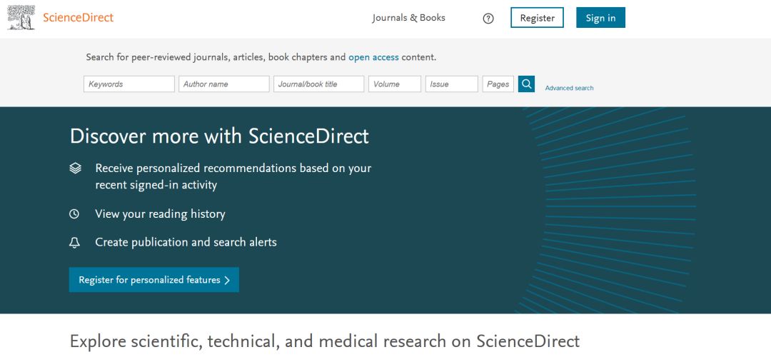Click Register for personalized features button

click(x=149, y=280)
